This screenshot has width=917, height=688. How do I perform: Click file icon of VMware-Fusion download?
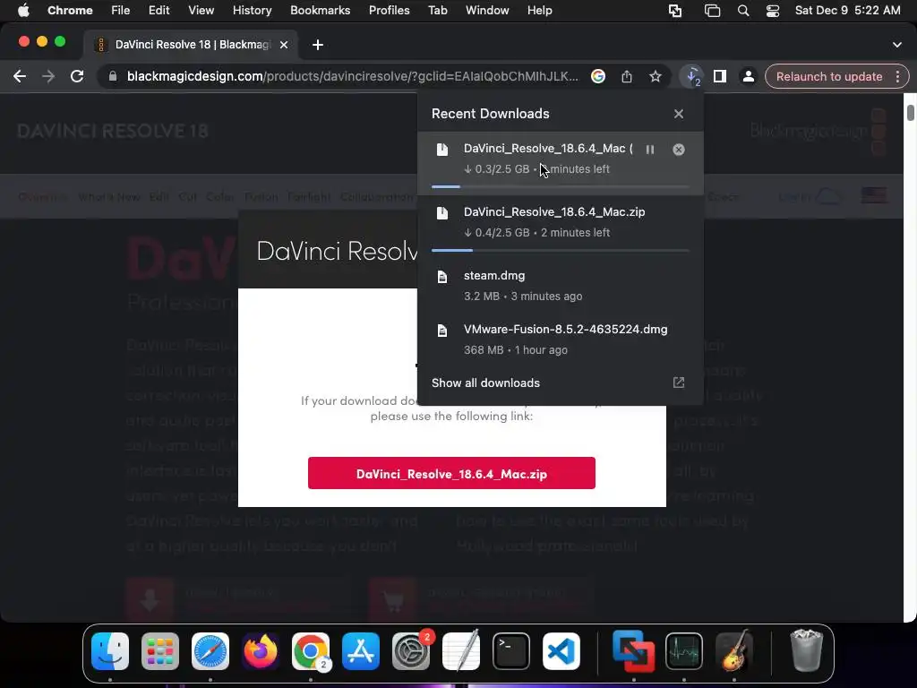pyautogui.click(x=442, y=331)
